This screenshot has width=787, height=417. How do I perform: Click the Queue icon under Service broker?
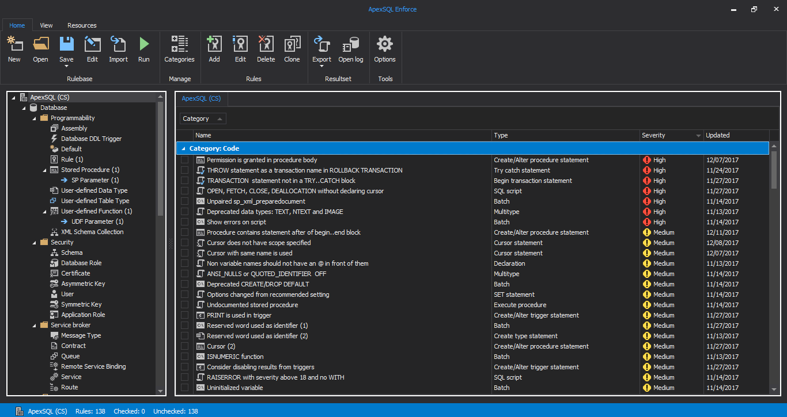(55, 356)
